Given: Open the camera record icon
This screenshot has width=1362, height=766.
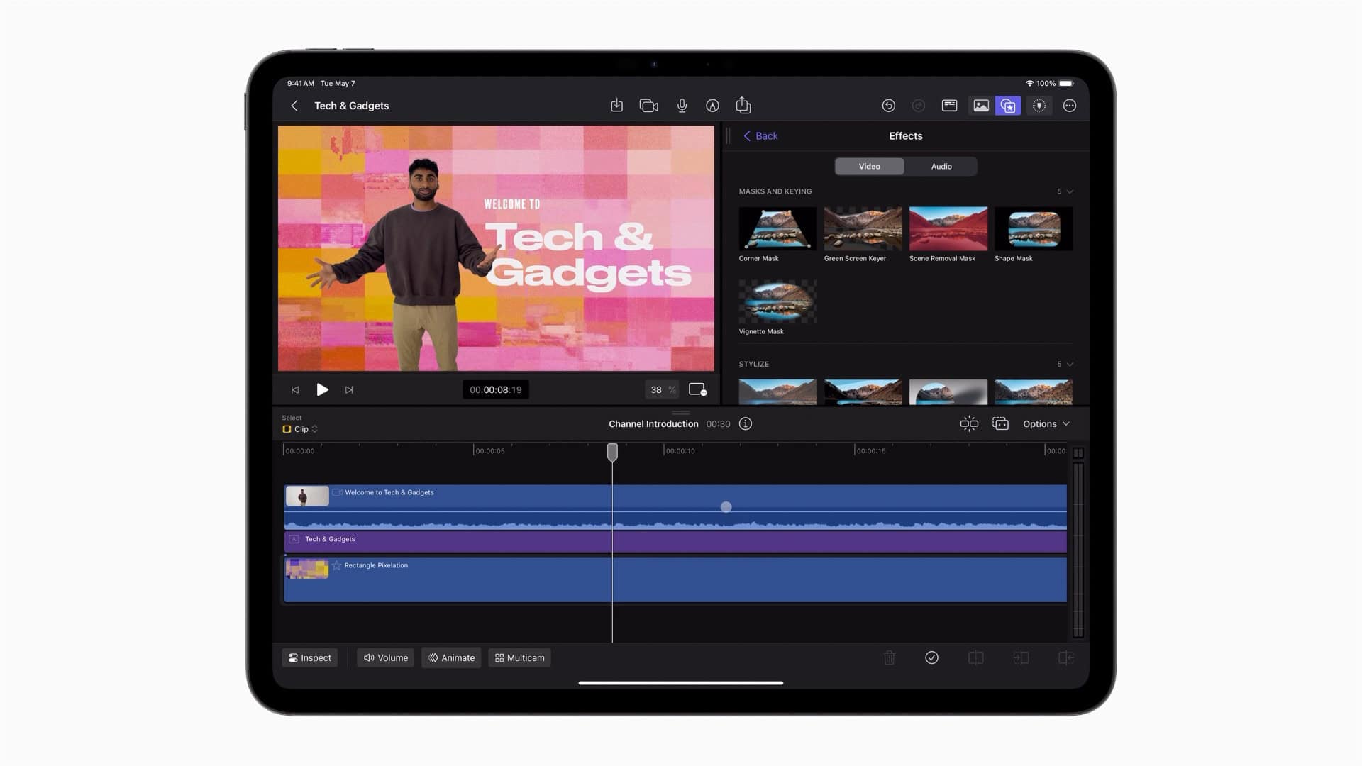Looking at the screenshot, I should click(648, 106).
